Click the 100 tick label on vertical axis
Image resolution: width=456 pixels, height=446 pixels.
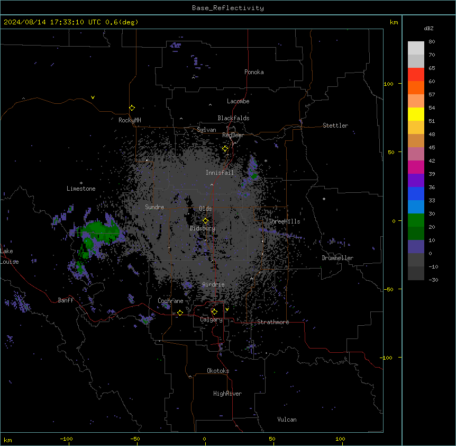click(x=388, y=84)
